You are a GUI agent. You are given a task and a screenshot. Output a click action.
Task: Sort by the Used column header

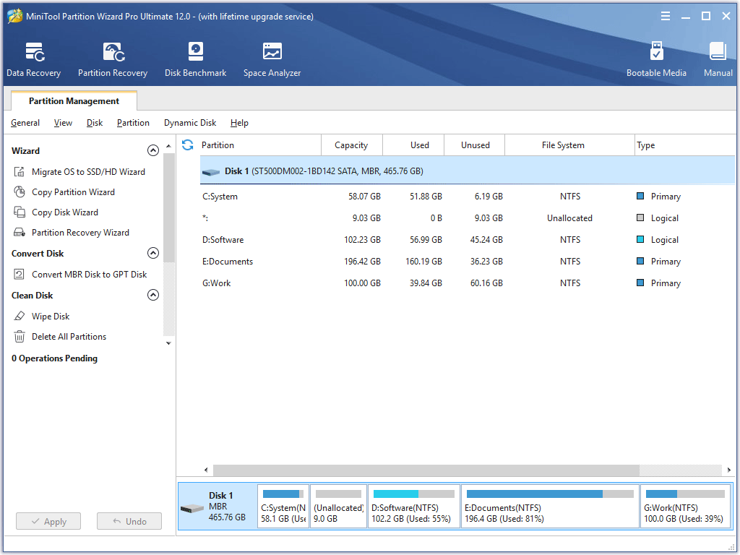(x=413, y=145)
